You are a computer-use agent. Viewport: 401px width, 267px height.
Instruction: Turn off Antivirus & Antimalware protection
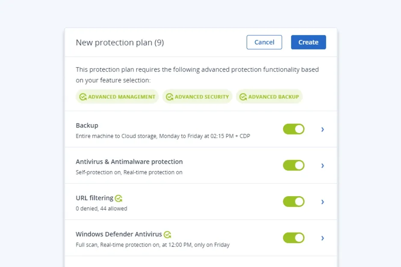(294, 165)
